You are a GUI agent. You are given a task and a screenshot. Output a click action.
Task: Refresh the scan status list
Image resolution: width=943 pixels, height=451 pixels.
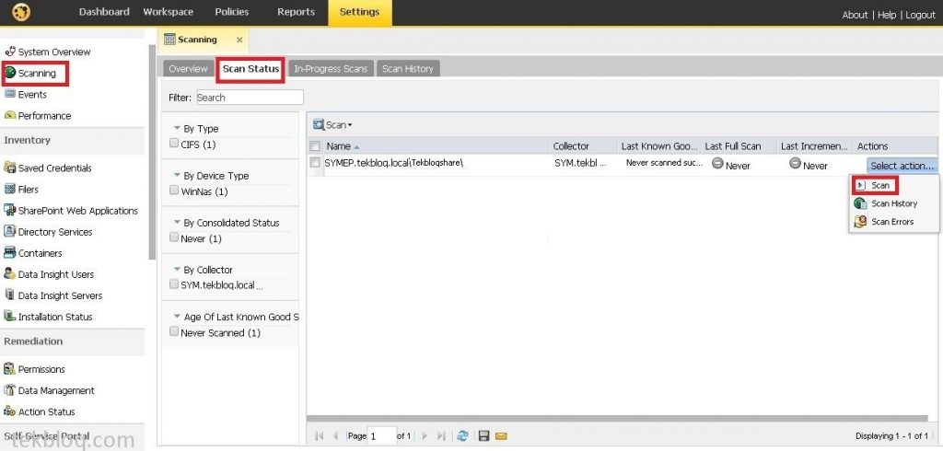(x=462, y=436)
